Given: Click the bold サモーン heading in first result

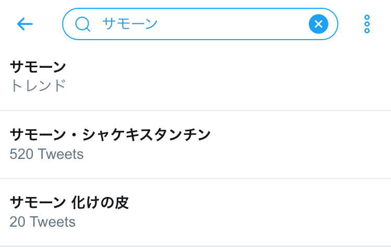Looking at the screenshot, I should point(38,67).
